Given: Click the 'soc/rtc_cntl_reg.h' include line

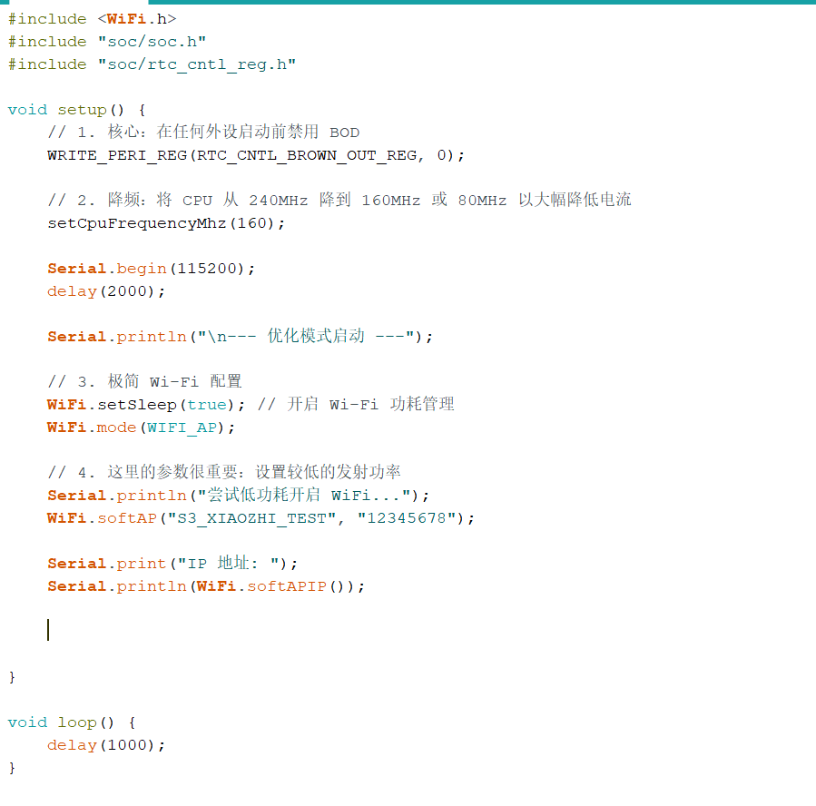Looking at the screenshot, I should click(x=152, y=64).
